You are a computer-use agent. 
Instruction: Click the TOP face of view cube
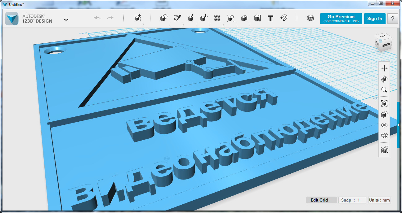click(x=383, y=36)
